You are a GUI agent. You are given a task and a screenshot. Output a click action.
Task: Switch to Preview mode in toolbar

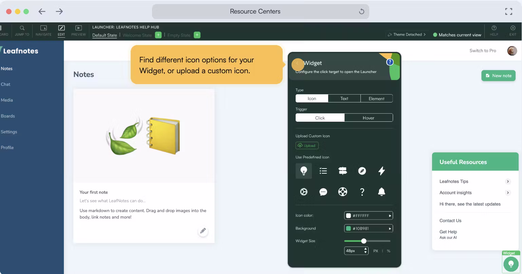tap(78, 30)
